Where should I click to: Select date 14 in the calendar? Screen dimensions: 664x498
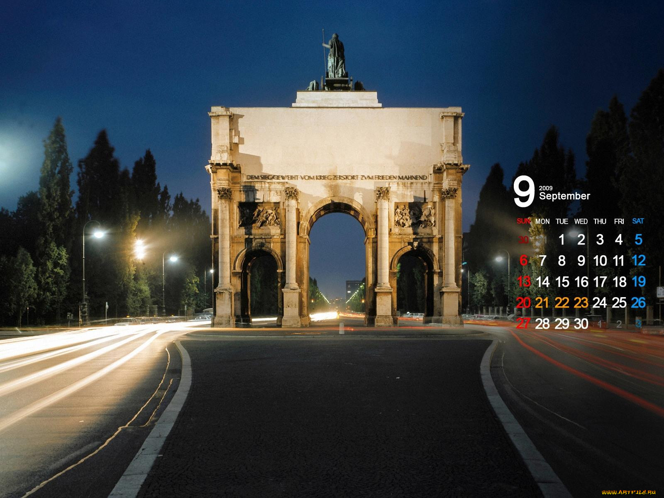tap(542, 282)
